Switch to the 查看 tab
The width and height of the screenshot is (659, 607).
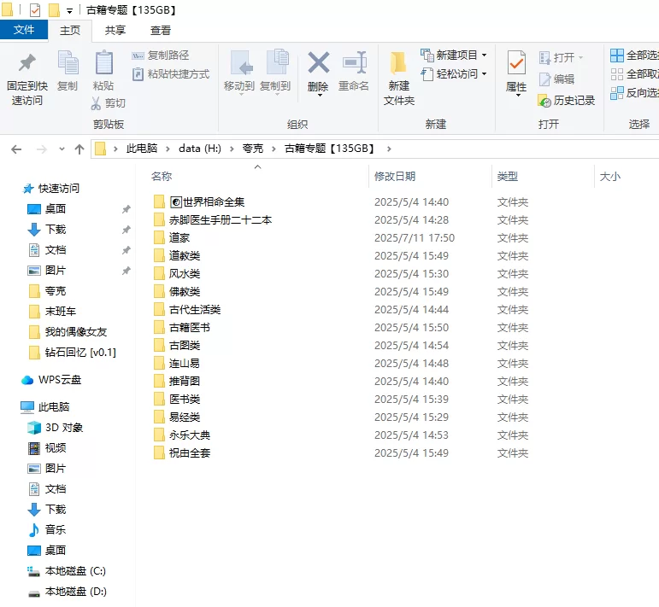click(x=160, y=30)
